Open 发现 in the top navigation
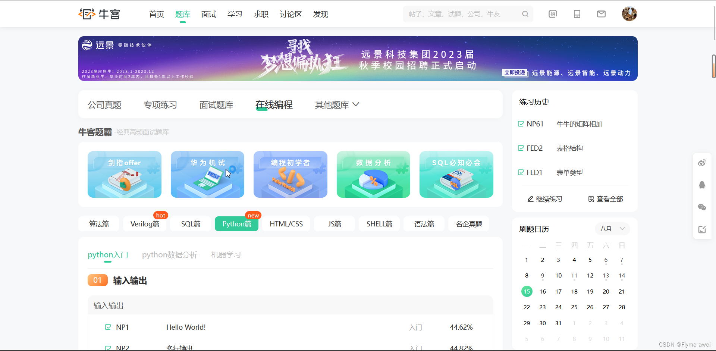This screenshot has height=351, width=716. [x=320, y=14]
